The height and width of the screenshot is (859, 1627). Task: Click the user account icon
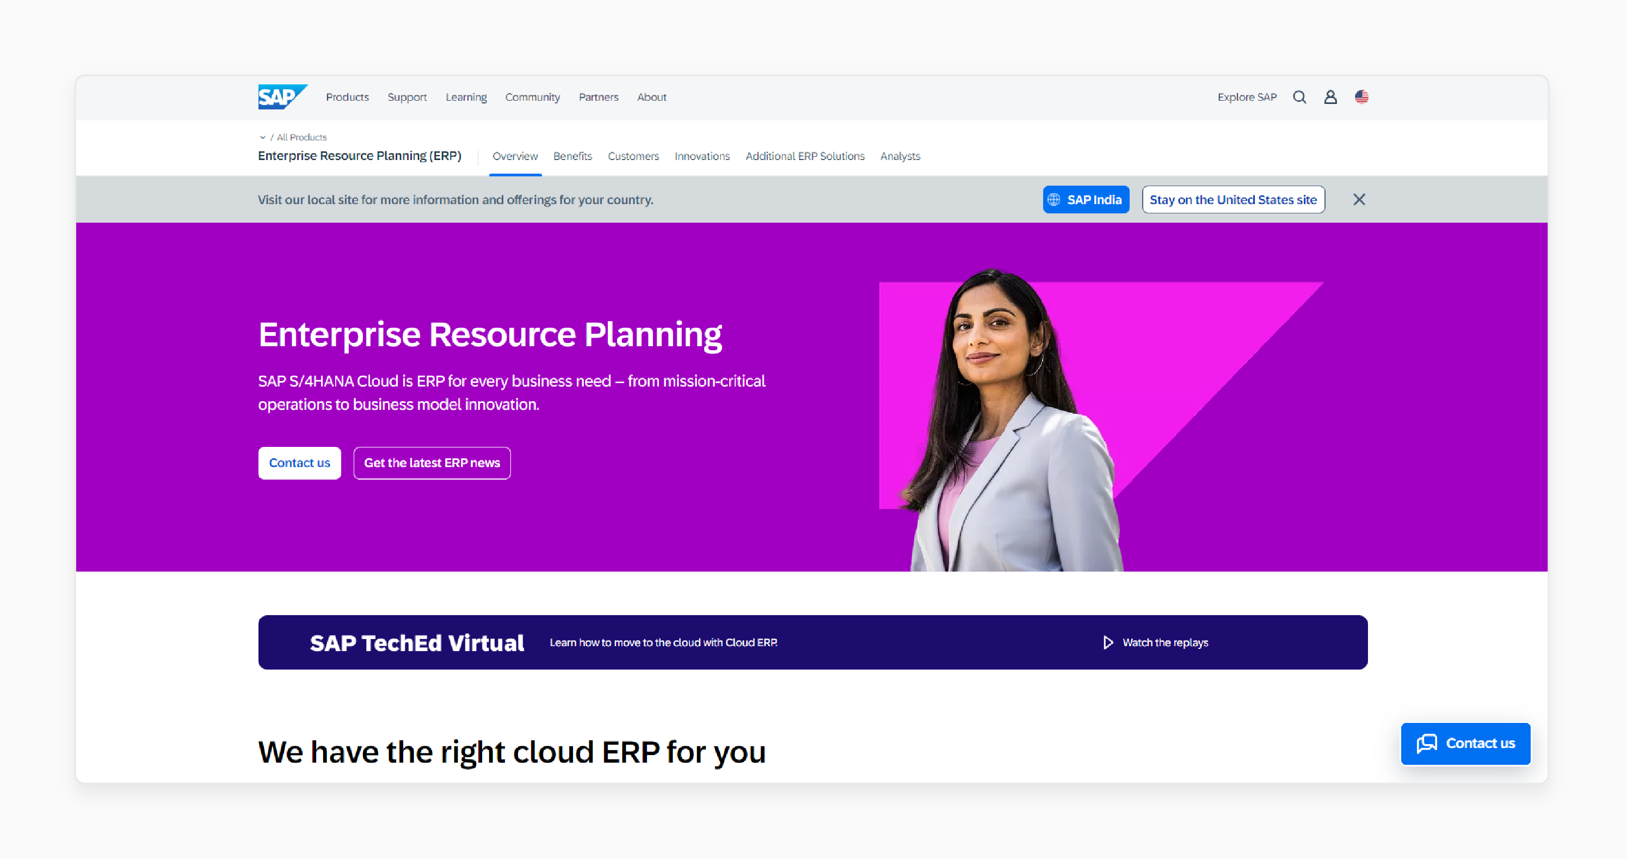1330,97
